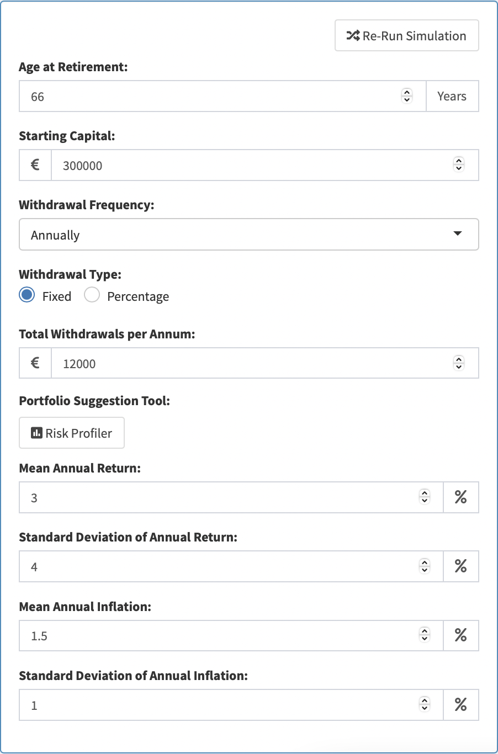Open the Withdrawal Frequency dropdown
498x754 pixels.
coord(249,235)
